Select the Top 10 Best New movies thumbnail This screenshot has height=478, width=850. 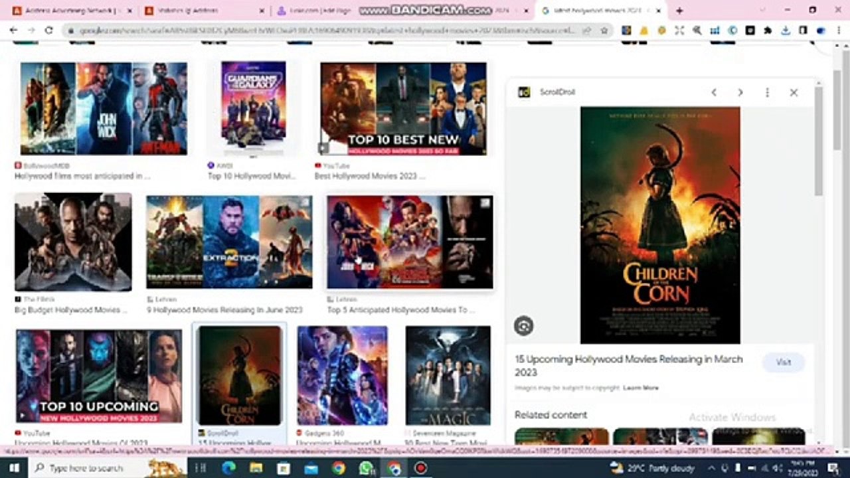404,109
